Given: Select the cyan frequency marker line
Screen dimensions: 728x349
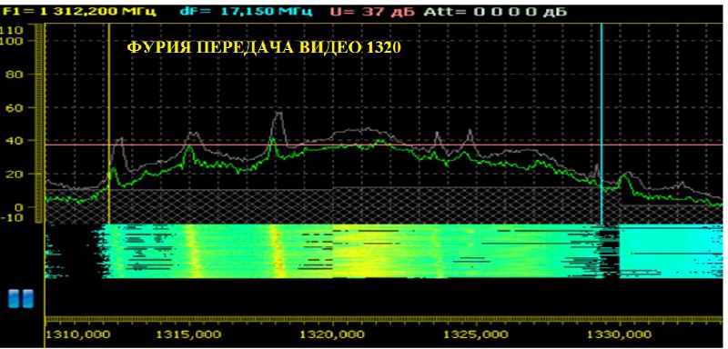Looking at the screenshot, I should point(602,124).
